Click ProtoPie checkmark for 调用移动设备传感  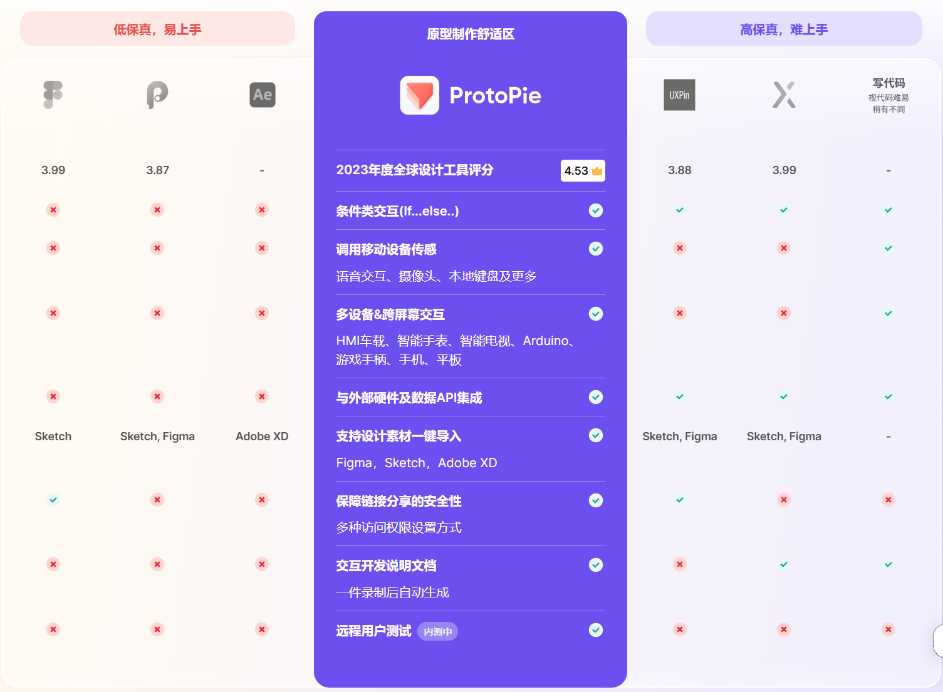point(596,249)
